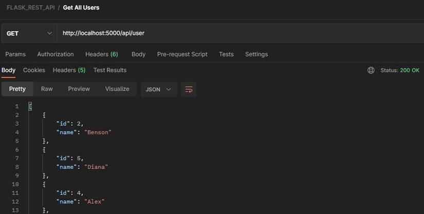
Task: Click the "id": 5 line
Action: [x=70, y=159]
